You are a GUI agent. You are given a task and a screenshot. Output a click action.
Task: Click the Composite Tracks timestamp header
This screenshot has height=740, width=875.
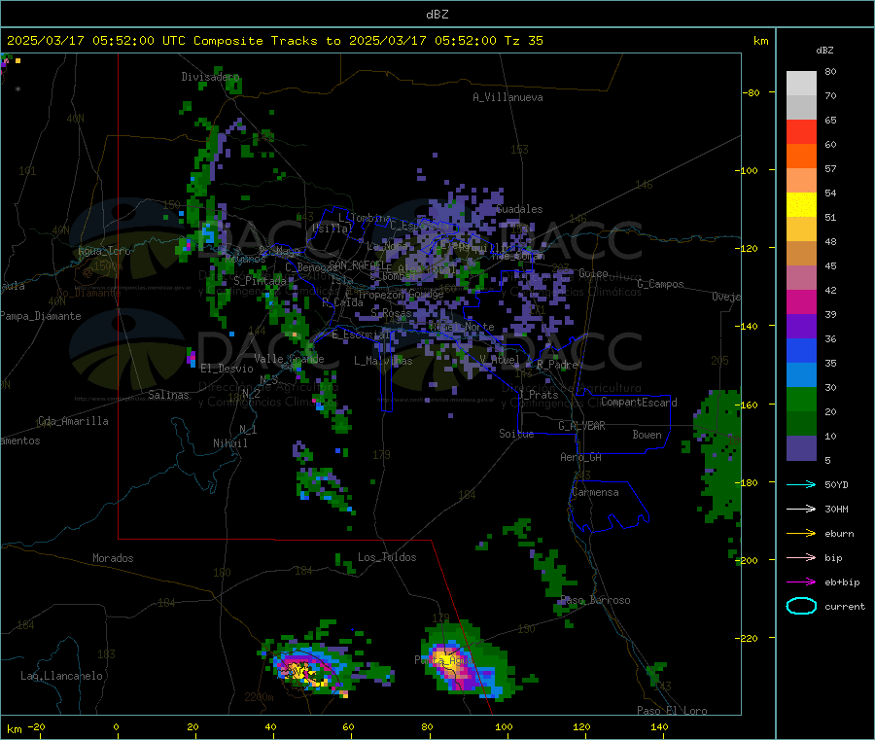[274, 41]
